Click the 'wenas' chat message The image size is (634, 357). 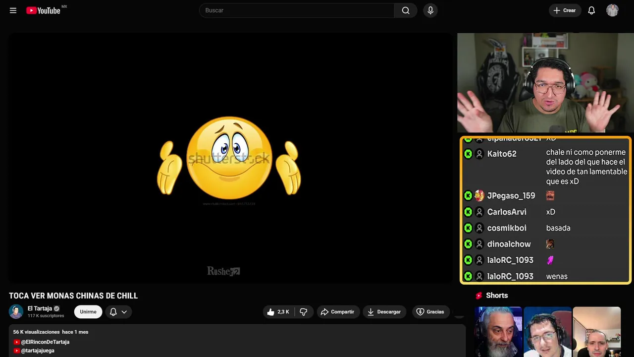(x=557, y=276)
